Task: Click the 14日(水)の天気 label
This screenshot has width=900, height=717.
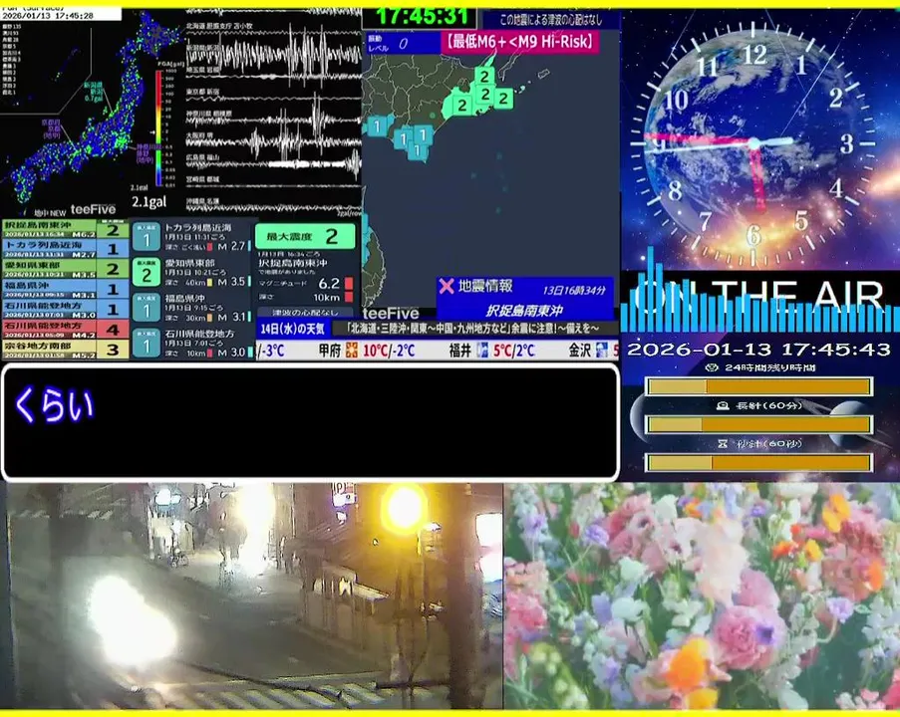Action: (x=293, y=330)
